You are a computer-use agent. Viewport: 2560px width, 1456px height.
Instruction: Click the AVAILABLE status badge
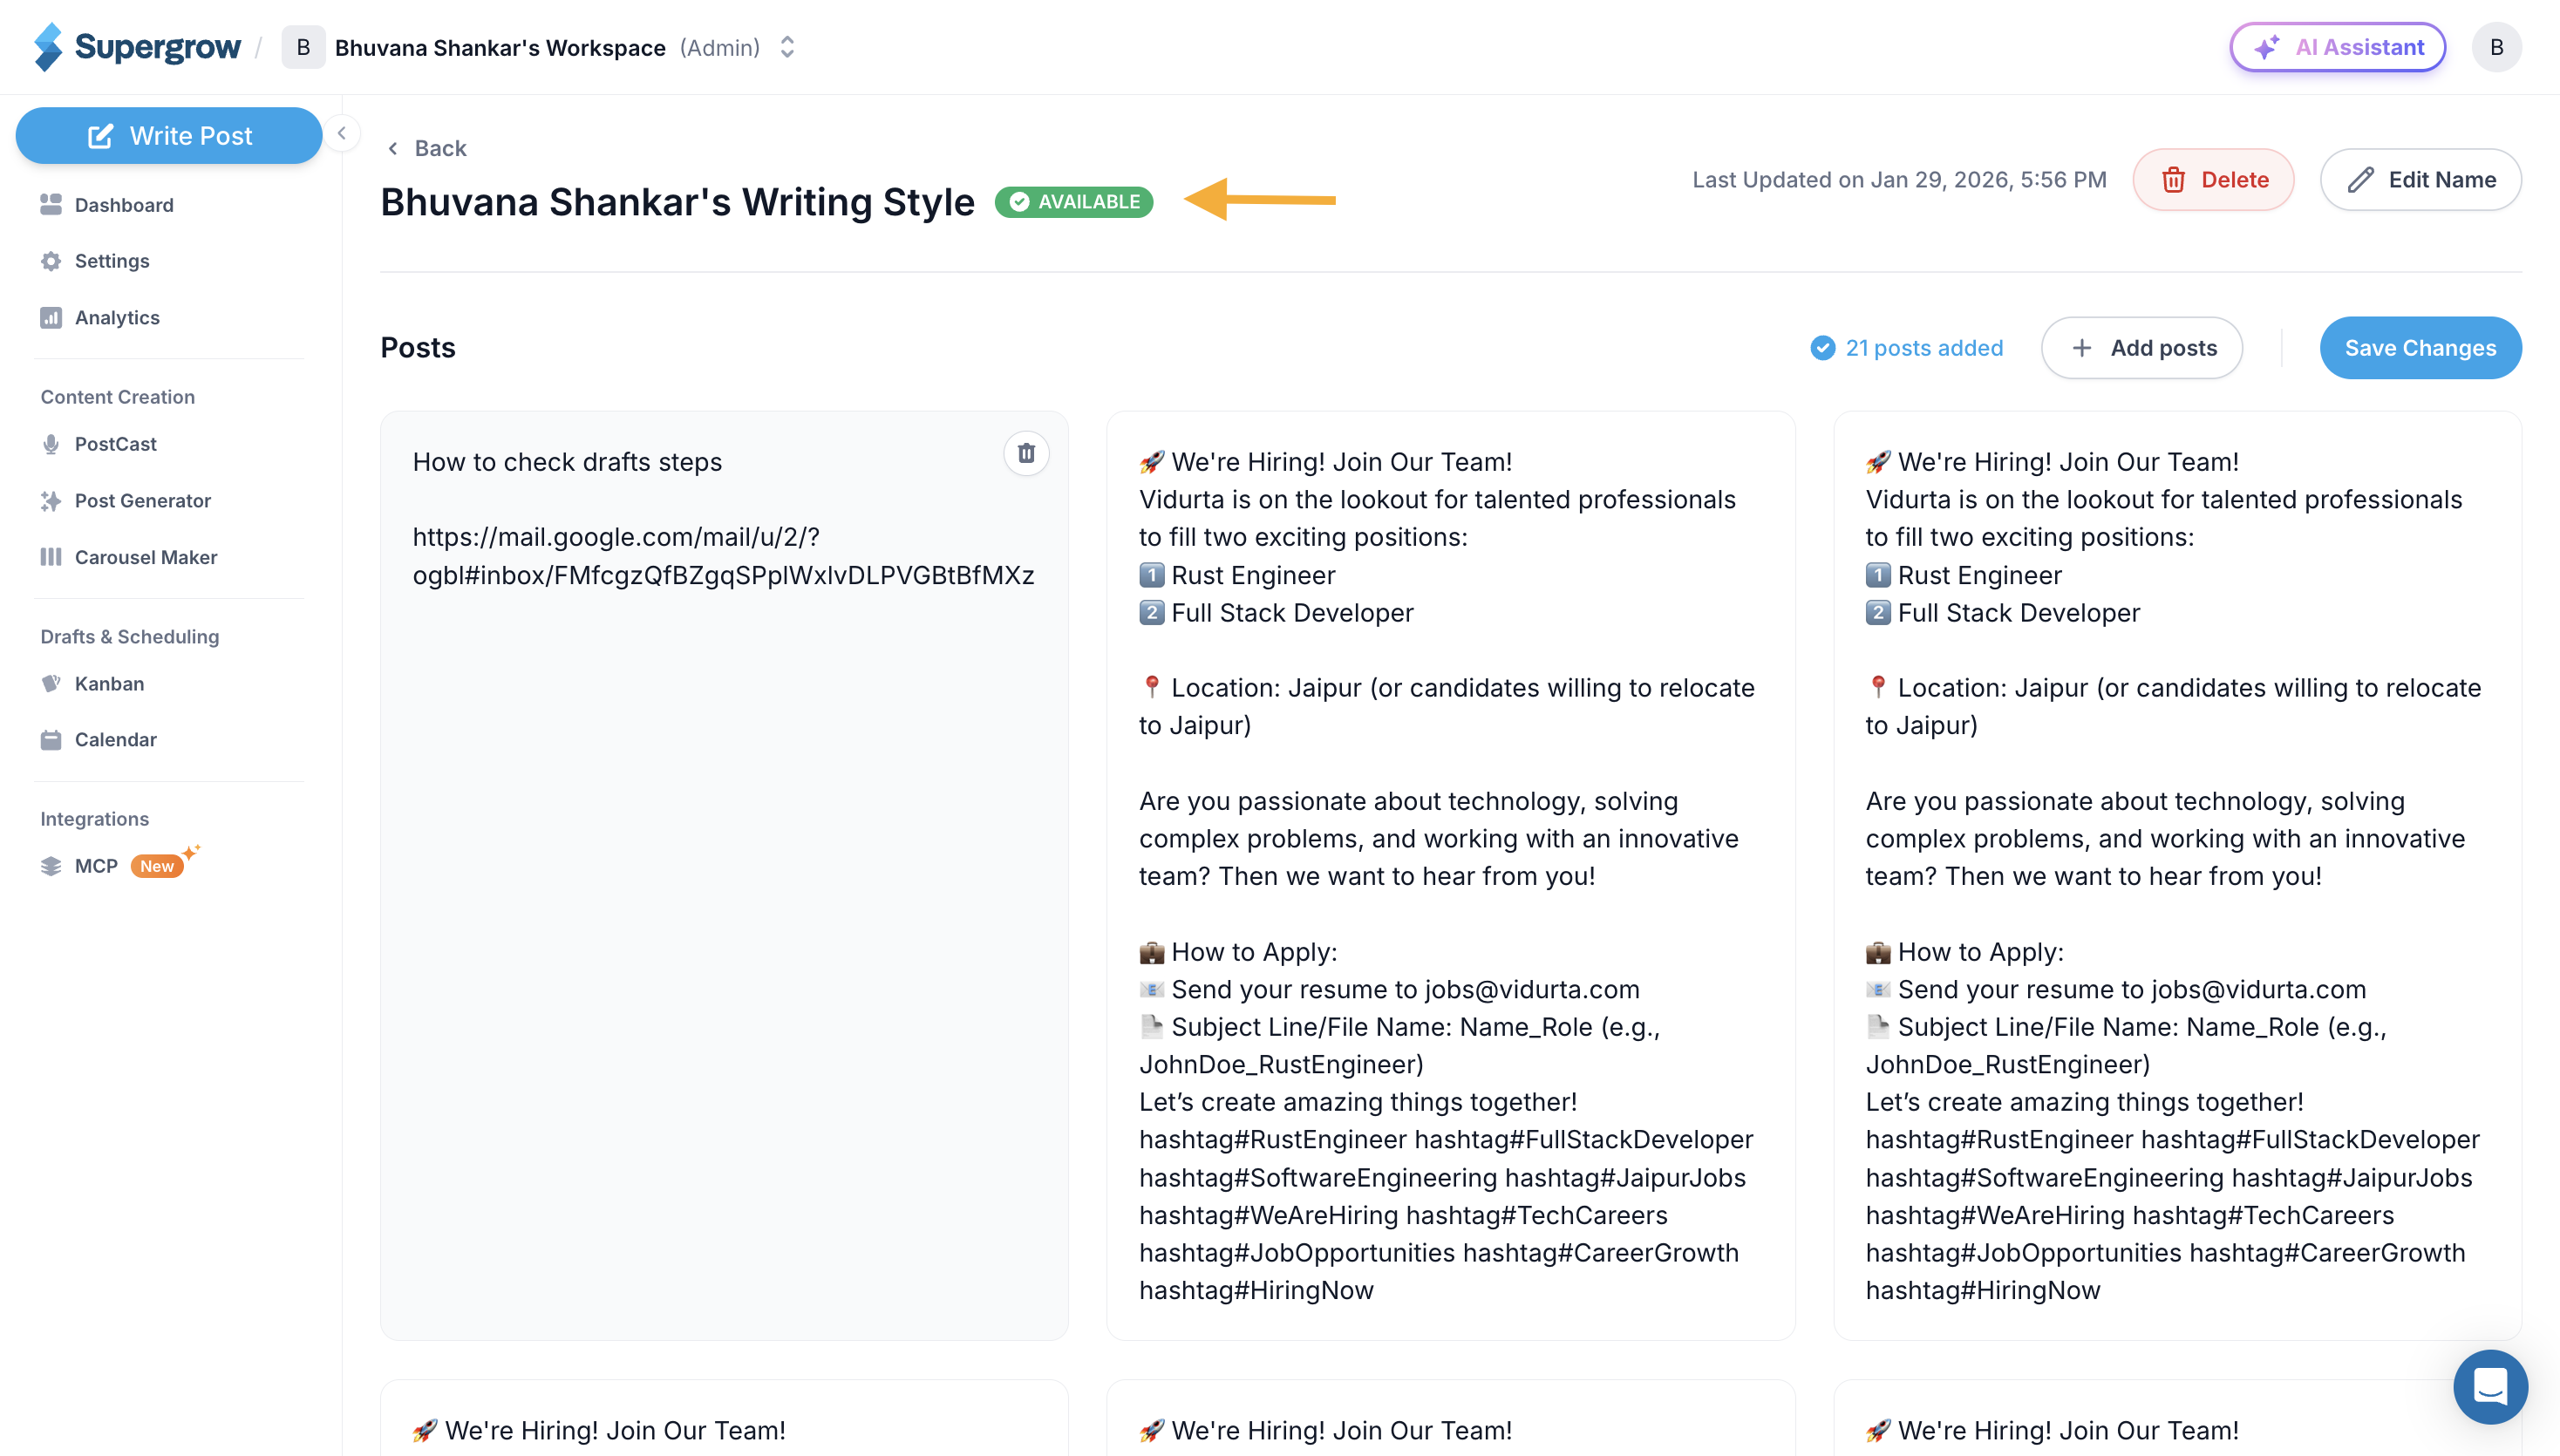click(x=1074, y=202)
